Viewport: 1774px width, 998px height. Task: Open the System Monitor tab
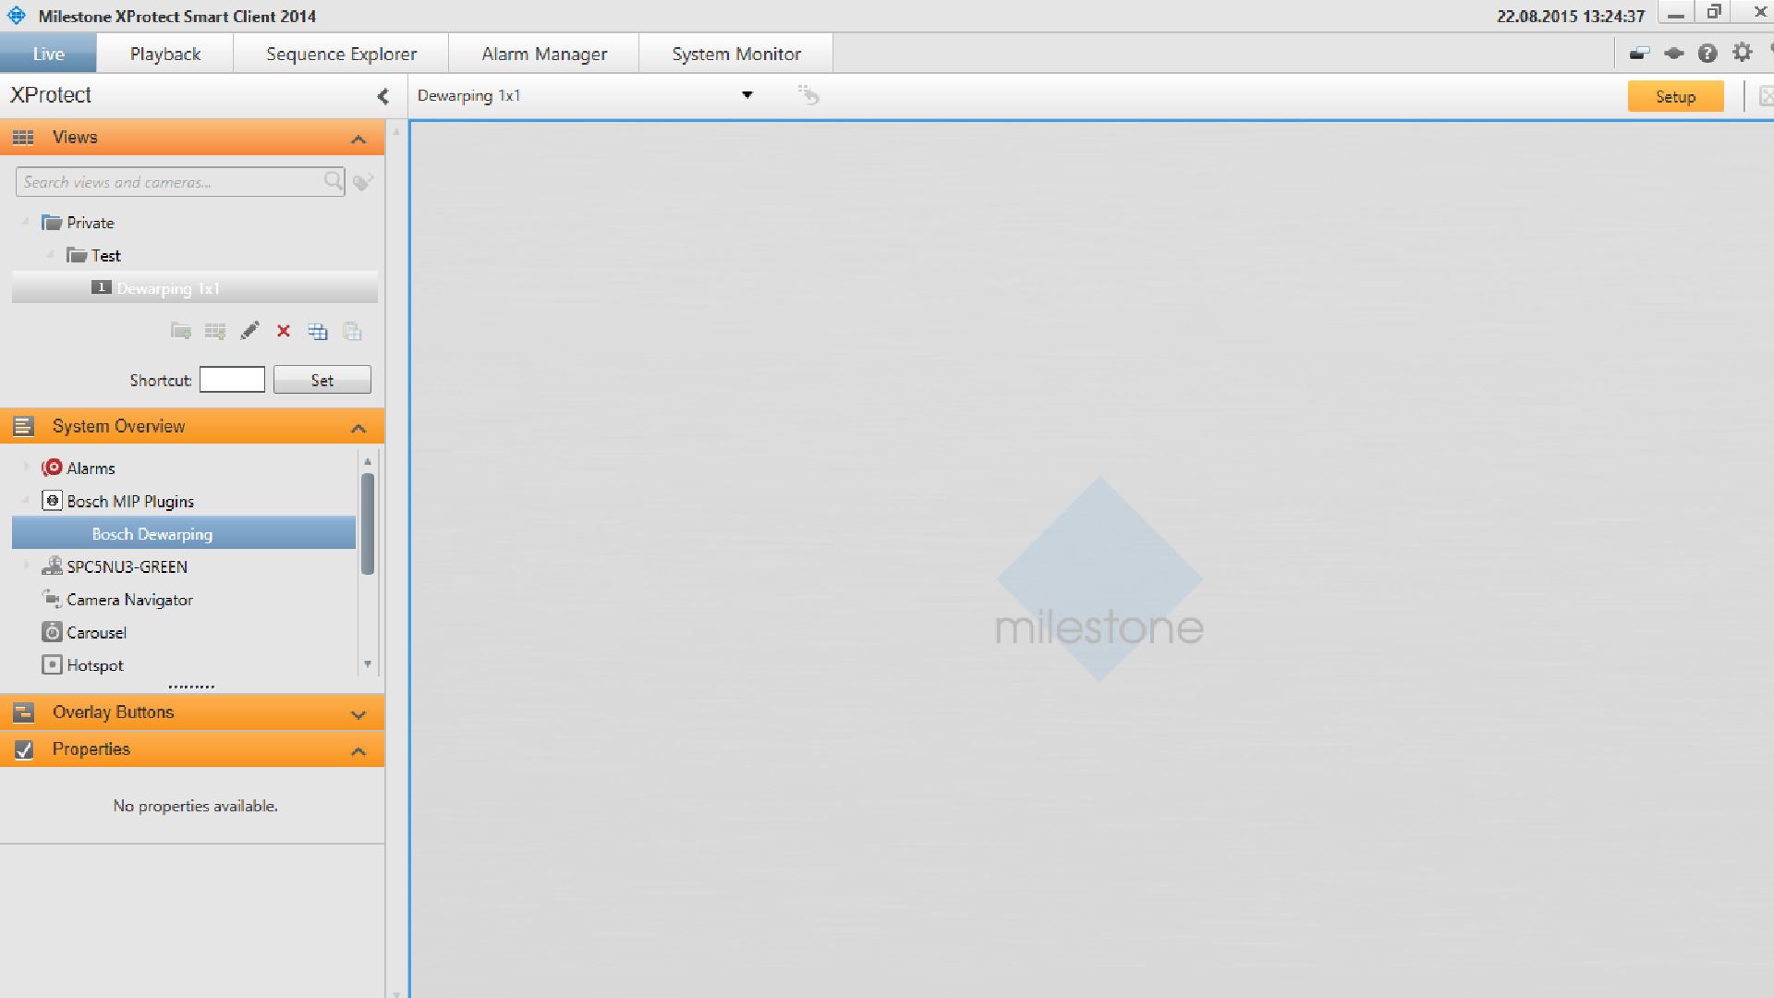[x=736, y=54]
